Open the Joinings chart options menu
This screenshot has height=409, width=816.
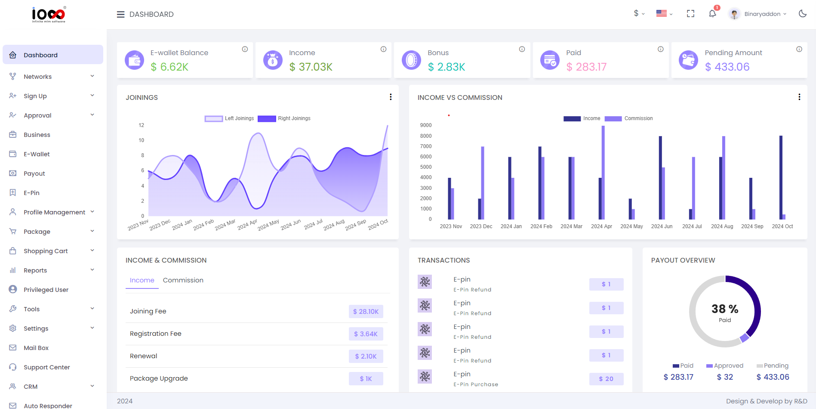pos(391,97)
